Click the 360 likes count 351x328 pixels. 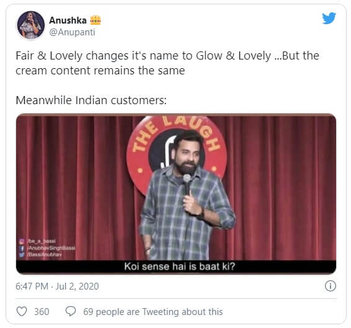coord(42,312)
